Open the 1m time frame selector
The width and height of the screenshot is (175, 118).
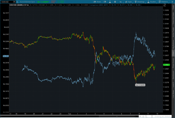(121, 2)
